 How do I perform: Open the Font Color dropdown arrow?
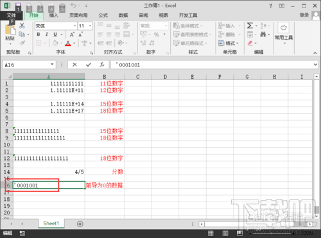(x=74, y=44)
